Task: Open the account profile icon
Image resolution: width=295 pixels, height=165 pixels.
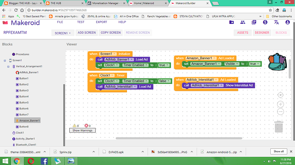Action: coord(287,22)
